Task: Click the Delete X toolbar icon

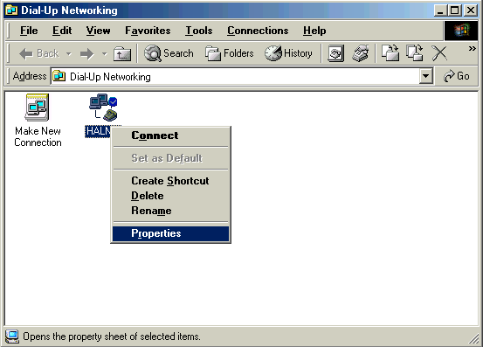Action: pyautogui.click(x=439, y=53)
